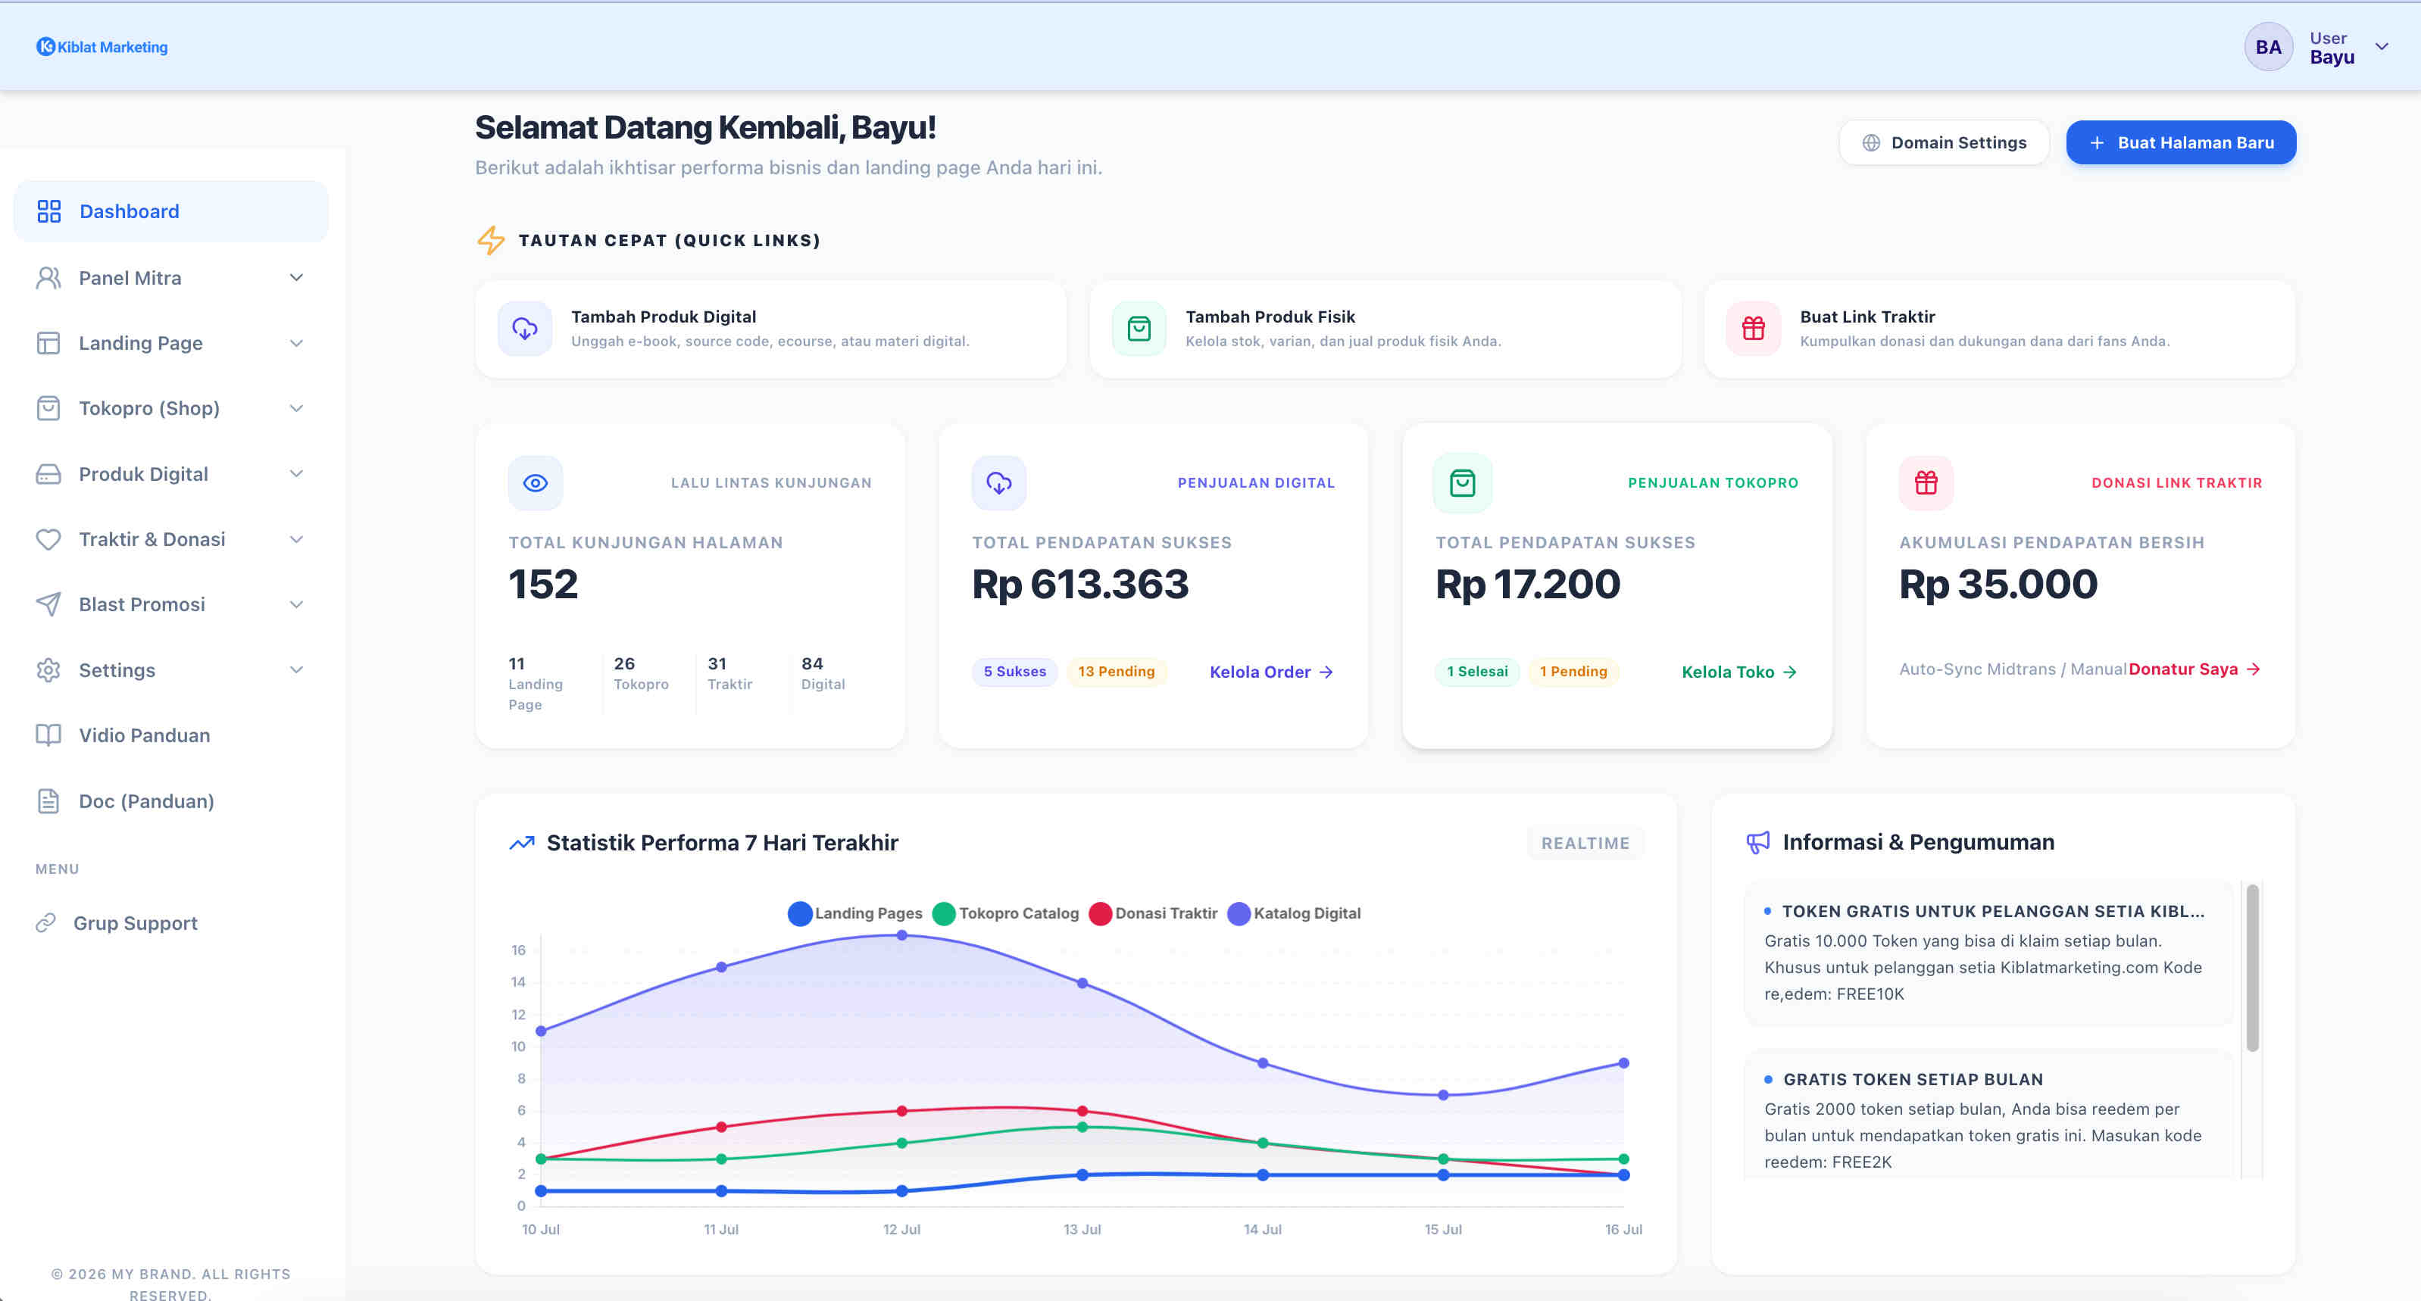Click the Blast Promosi paper plane icon
The image size is (2421, 1301).
point(48,604)
